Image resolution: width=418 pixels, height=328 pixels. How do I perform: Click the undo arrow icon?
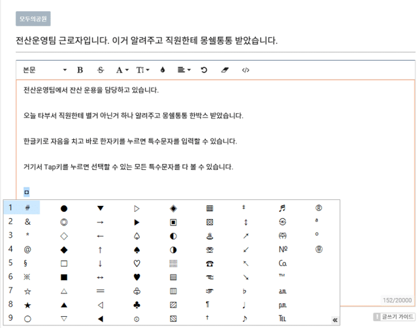(204, 70)
